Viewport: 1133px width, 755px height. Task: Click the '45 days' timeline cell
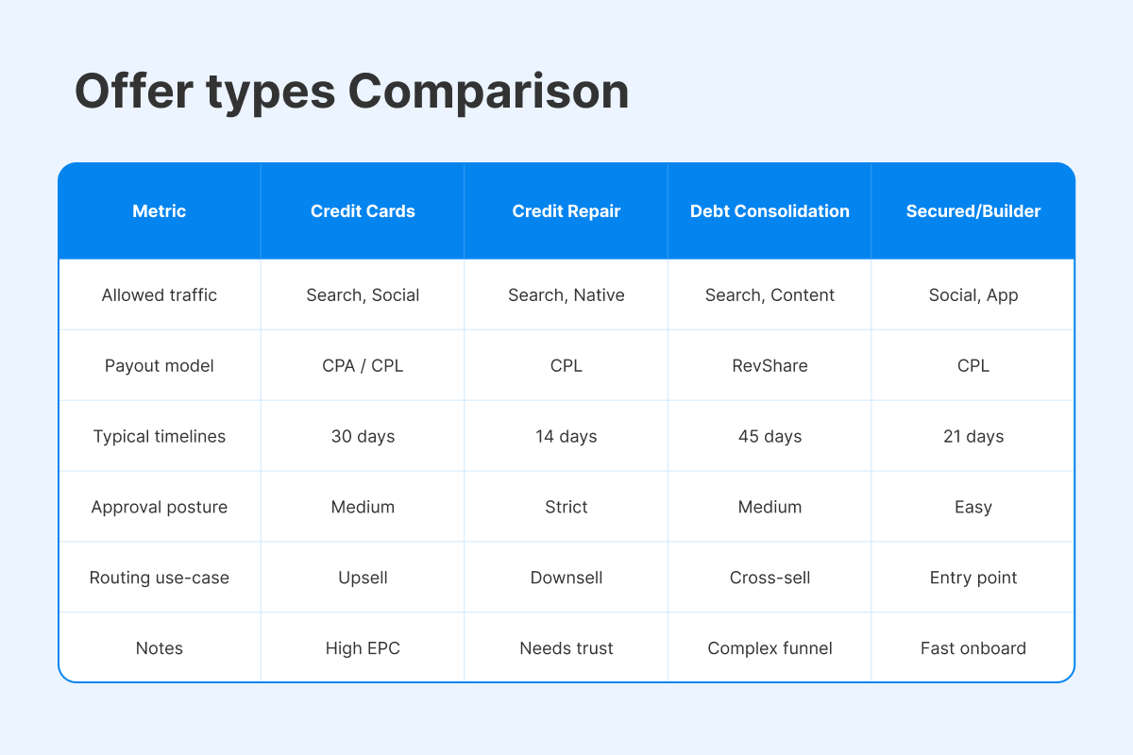pyautogui.click(x=769, y=437)
